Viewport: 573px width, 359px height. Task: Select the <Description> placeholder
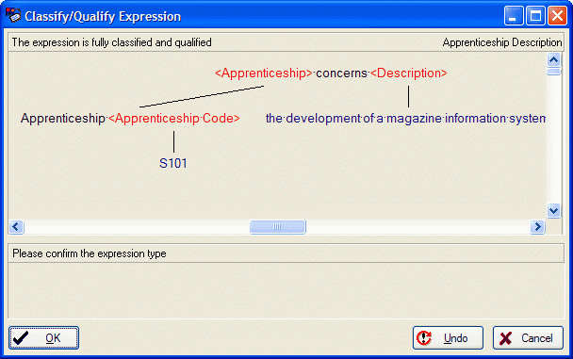click(409, 73)
